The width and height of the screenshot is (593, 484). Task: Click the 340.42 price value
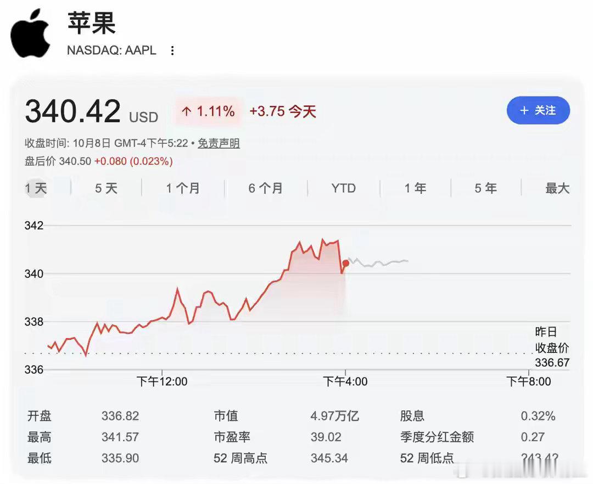73,111
